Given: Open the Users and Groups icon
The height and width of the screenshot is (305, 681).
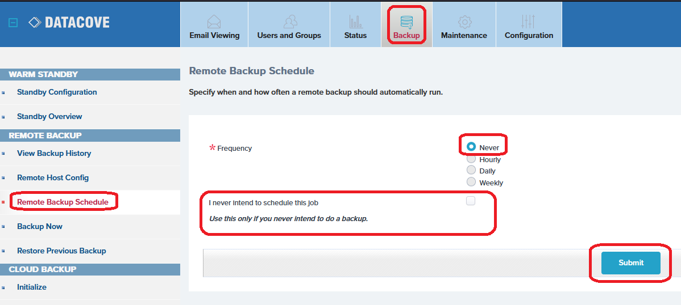Looking at the screenshot, I should [289, 22].
